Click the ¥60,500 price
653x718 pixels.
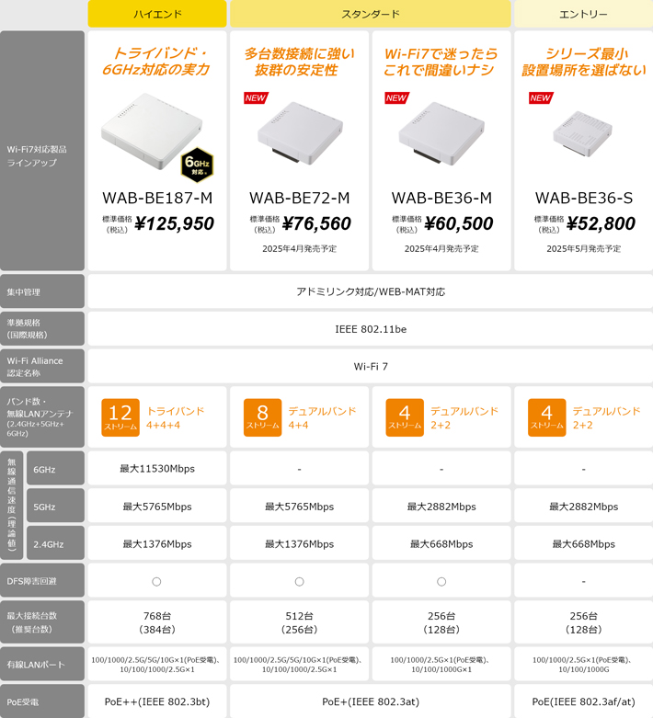pyautogui.click(x=458, y=223)
